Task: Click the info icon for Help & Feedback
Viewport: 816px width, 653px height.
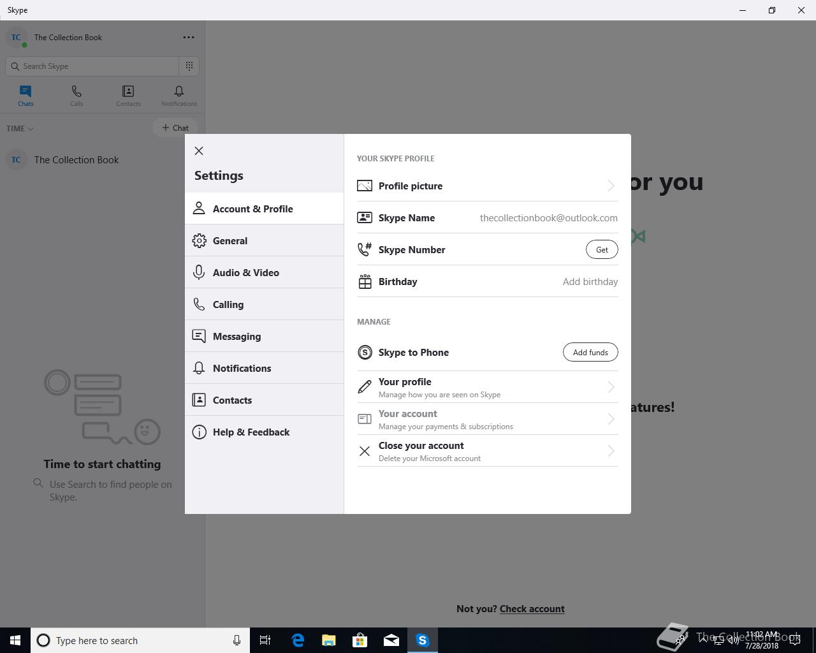Action: click(x=199, y=432)
